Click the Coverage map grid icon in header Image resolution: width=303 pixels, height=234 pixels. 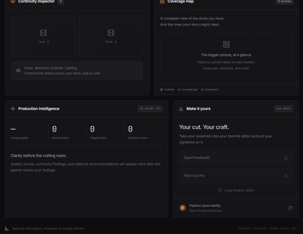point(162,2)
